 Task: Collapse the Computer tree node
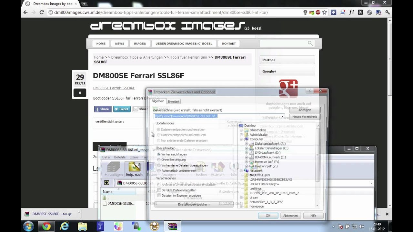[x=241, y=139]
